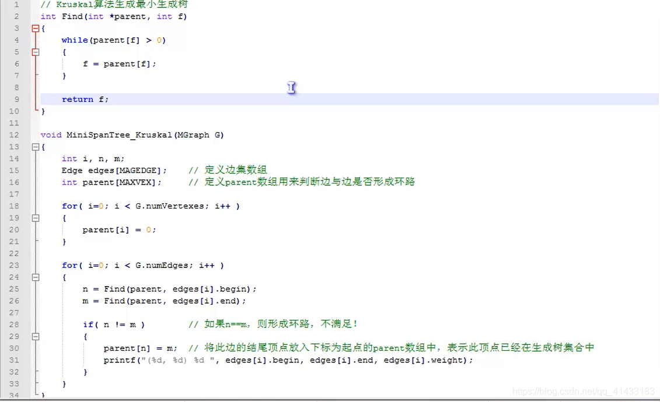Collapse the while loop fold marker at line 5

point(36,52)
